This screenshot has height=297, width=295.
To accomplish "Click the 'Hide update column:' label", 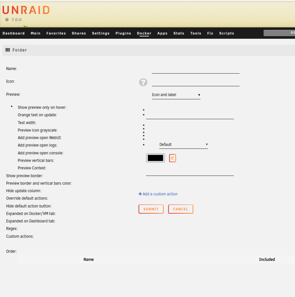I will pos(23,191).
